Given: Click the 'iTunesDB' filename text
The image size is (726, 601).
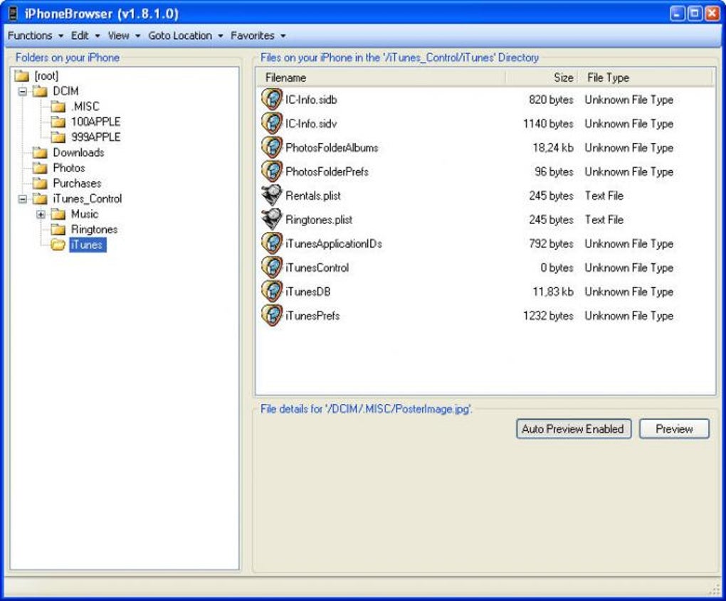Looking at the screenshot, I should (x=308, y=292).
